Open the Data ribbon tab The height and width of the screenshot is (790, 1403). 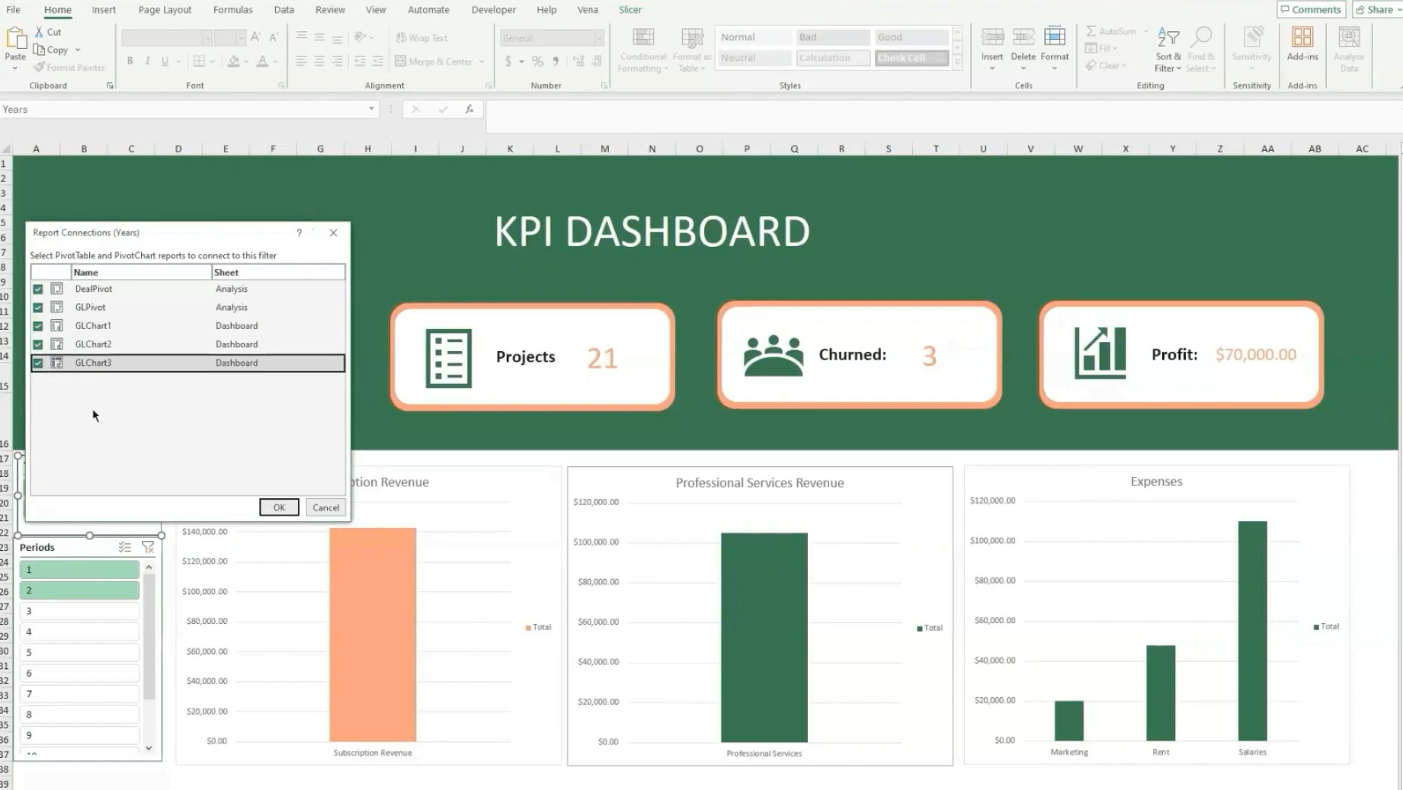283,10
